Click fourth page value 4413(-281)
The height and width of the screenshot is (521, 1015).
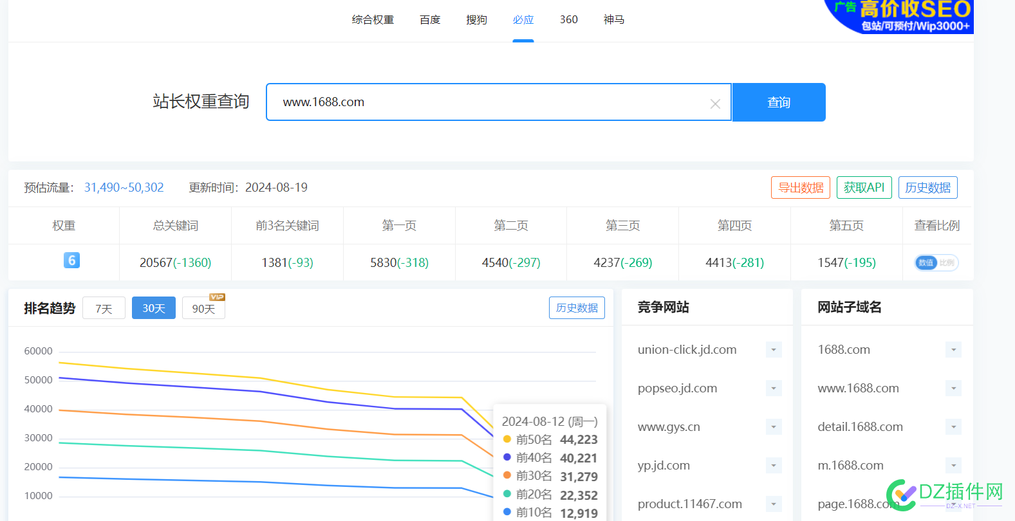734,263
